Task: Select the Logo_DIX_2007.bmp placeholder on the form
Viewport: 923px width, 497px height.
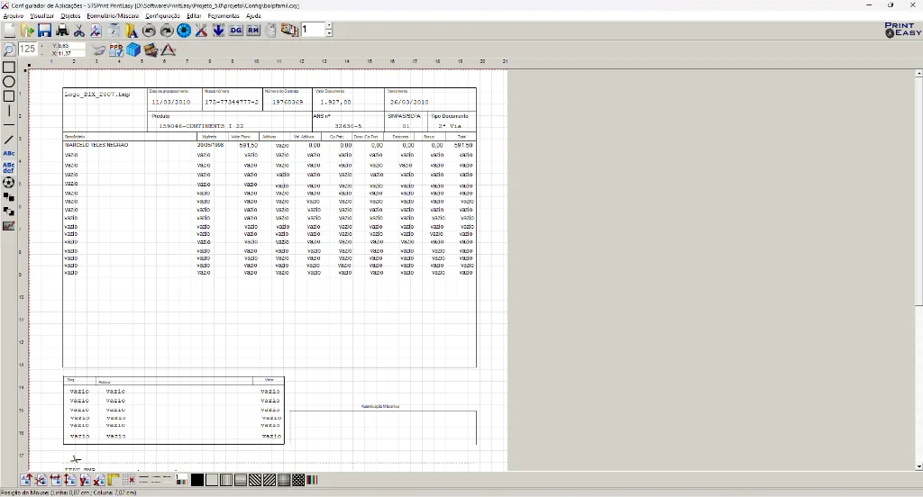Action: [x=97, y=95]
